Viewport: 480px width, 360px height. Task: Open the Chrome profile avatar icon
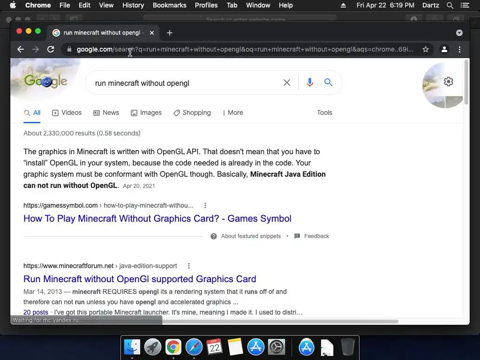444,49
